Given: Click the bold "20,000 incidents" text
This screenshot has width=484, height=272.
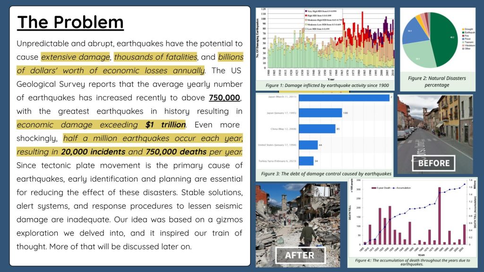Looking at the screenshot, I should [93, 152].
